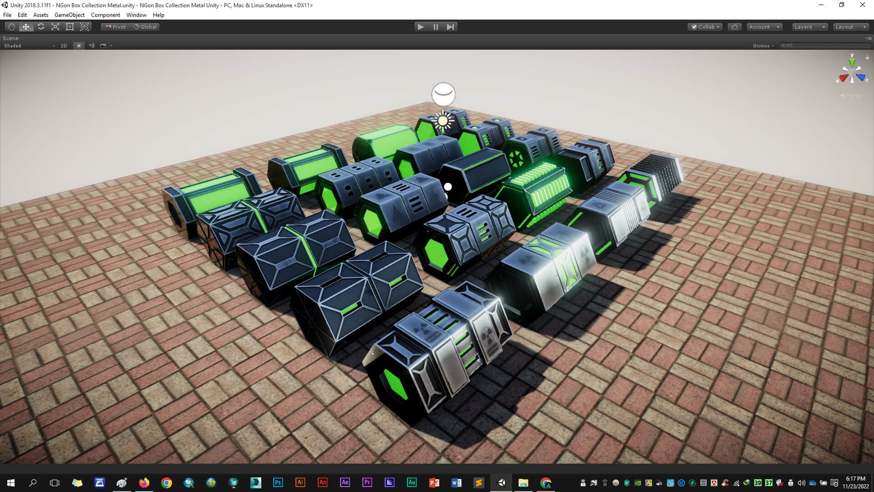Toggle the Pivot handle position button

click(x=116, y=27)
